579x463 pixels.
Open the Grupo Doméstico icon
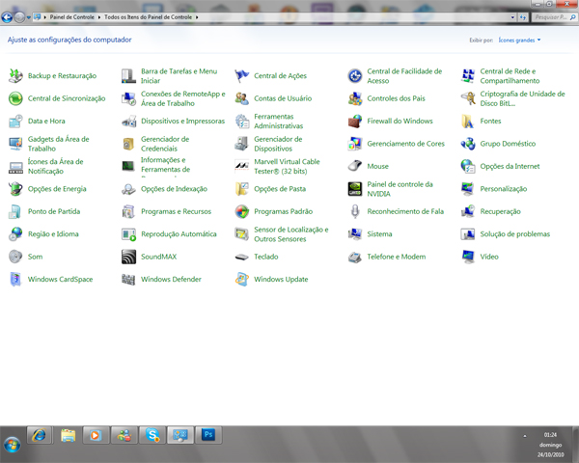[x=468, y=144]
